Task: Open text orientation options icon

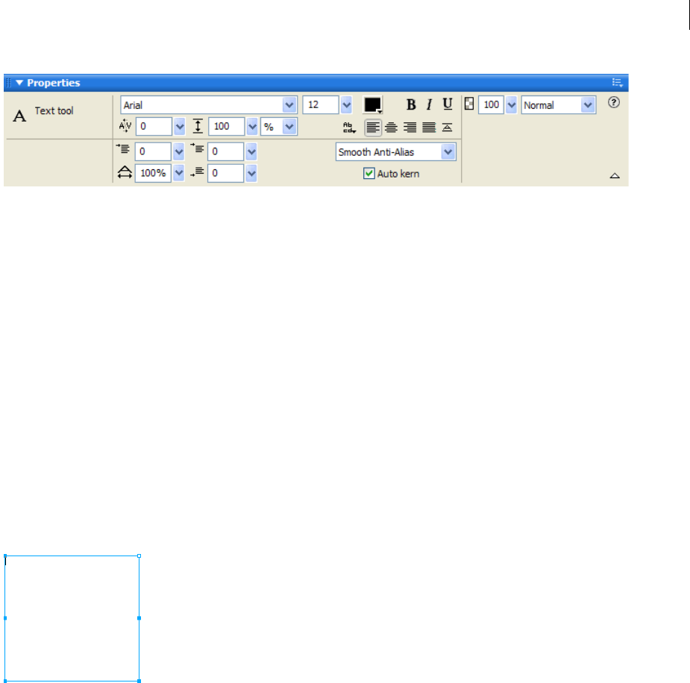Action: (x=349, y=128)
